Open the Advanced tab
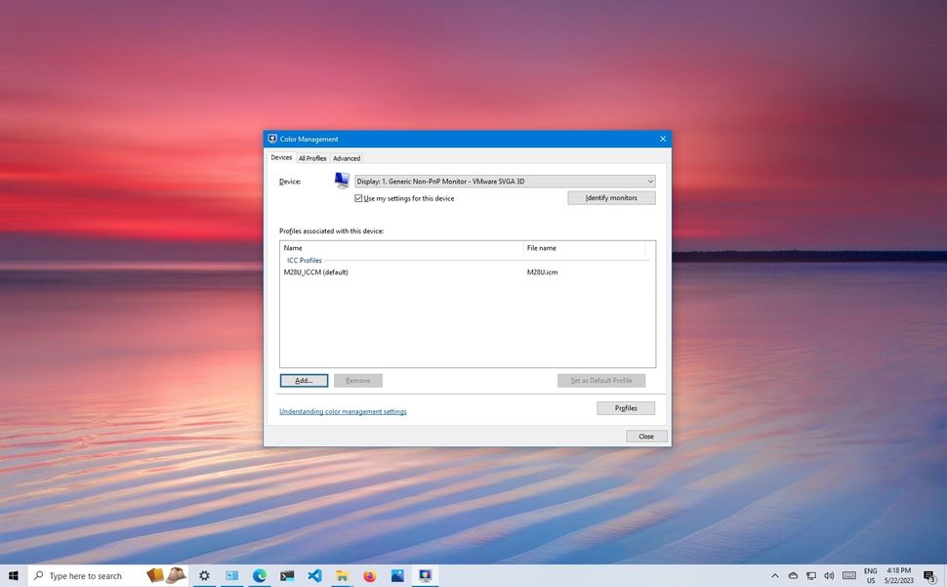 coord(347,157)
